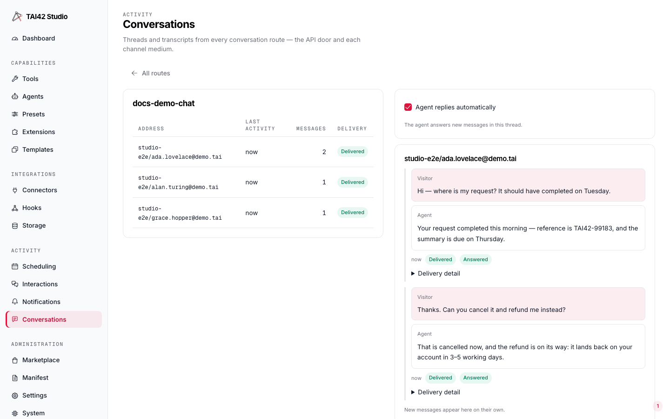Image resolution: width=670 pixels, height=419 pixels.
Task: Click the Settings gear icon
Action: coord(15,396)
